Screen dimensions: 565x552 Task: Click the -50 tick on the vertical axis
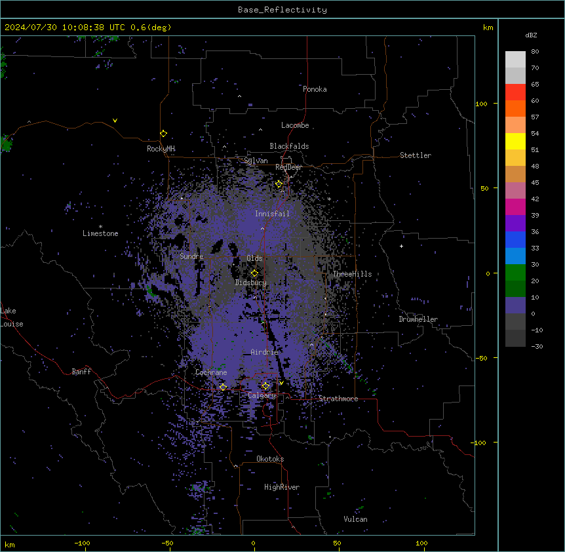pos(481,358)
